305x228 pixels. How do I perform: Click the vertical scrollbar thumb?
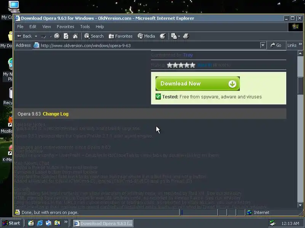[300, 86]
